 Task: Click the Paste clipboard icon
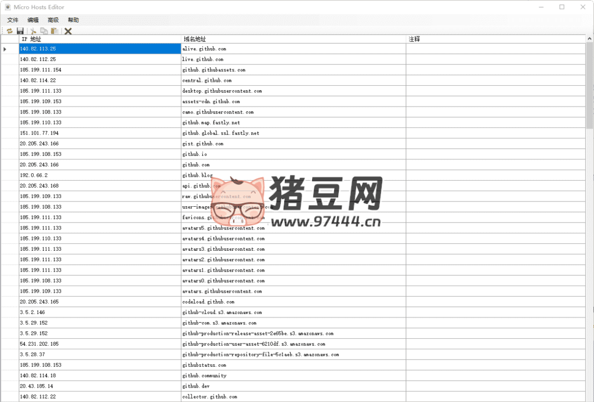55,31
